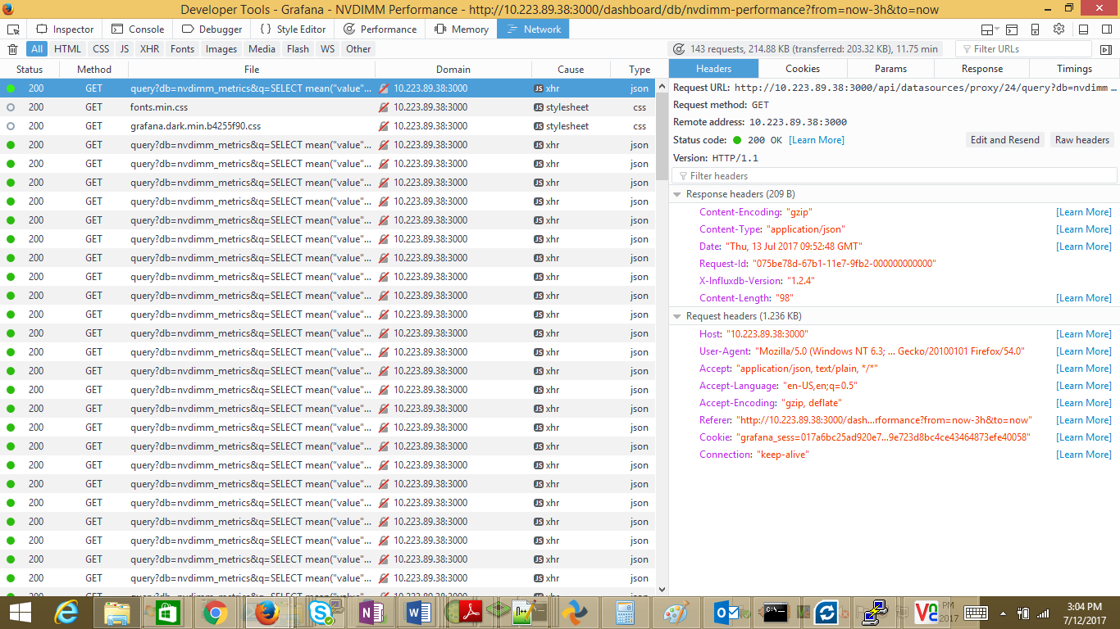Click Learn More next to the status code
This screenshot has width=1120, height=629.
(x=817, y=140)
